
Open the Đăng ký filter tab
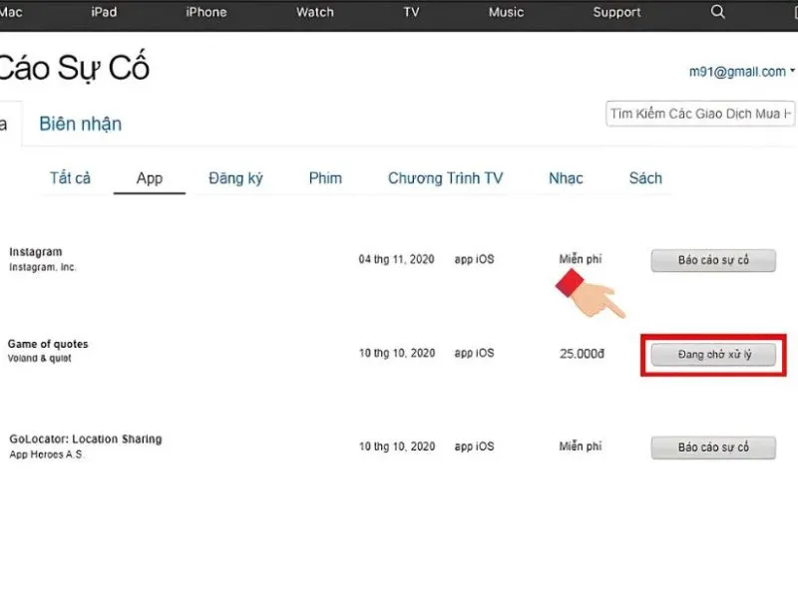tap(235, 178)
